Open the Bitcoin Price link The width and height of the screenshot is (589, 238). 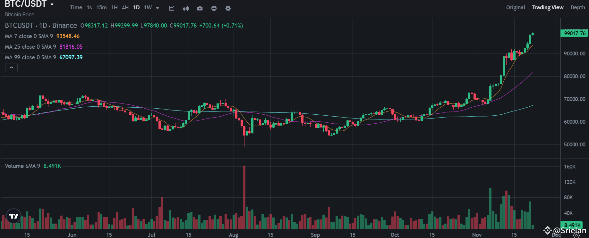click(x=19, y=14)
